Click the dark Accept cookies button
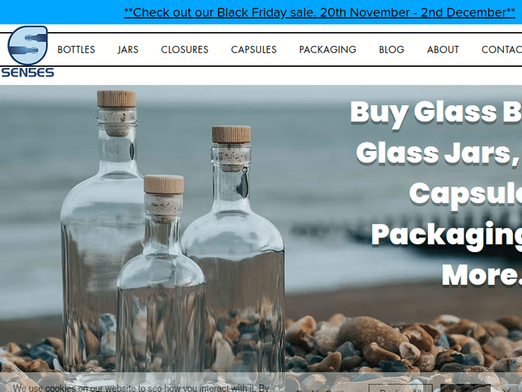Viewport: 522px width, 392px height. coord(465,389)
